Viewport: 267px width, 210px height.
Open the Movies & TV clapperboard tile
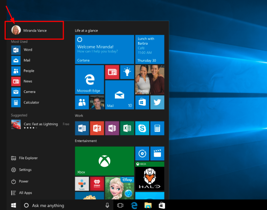(x=157, y=154)
